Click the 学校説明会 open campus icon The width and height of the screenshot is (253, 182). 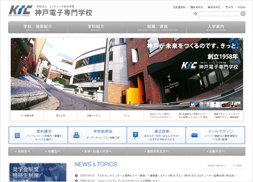click(x=76, y=135)
